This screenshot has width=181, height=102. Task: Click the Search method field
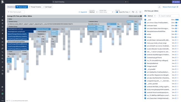tap(169, 16)
